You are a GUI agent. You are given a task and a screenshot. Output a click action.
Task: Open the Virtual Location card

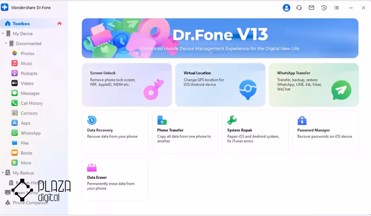[x=220, y=85]
